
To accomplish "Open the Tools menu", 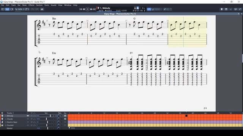I will [x=47, y=5].
